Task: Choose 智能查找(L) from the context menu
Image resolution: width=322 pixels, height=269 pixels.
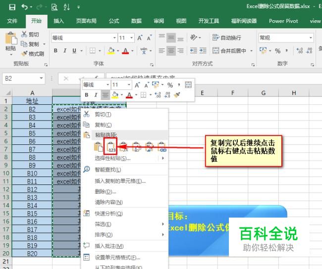Action: tap(125, 170)
